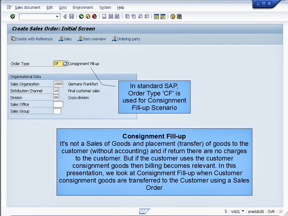The image size is (288, 216).
Task: Open the Order Type search help
Action: pos(65,63)
